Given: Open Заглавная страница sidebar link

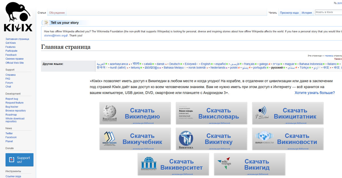Looking at the screenshot, I should 17,39.
